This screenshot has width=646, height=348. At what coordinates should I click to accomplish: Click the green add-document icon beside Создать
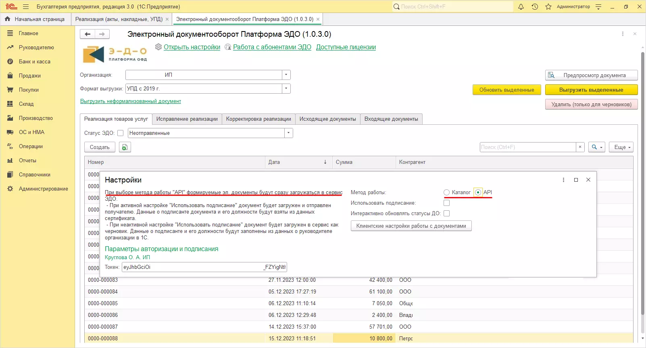tap(125, 147)
